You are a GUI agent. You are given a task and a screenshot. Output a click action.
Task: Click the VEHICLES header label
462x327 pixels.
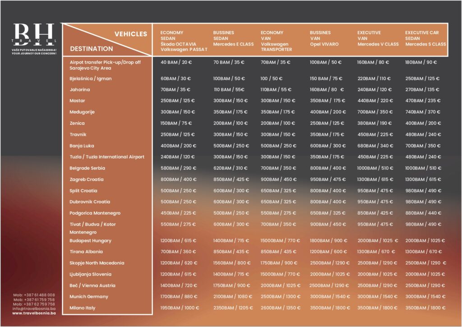pyautogui.click(x=130, y=34)
